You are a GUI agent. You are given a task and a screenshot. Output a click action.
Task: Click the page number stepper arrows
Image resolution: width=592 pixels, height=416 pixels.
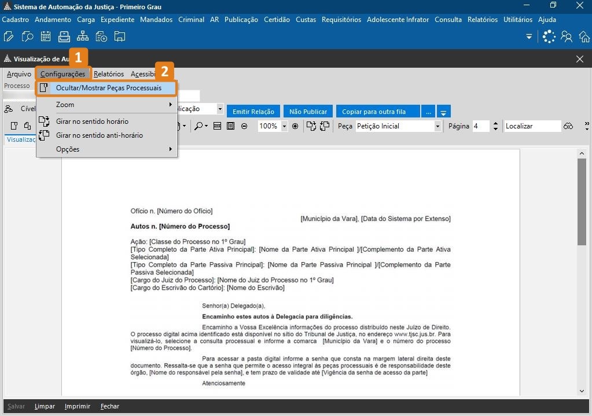point(496,126)
